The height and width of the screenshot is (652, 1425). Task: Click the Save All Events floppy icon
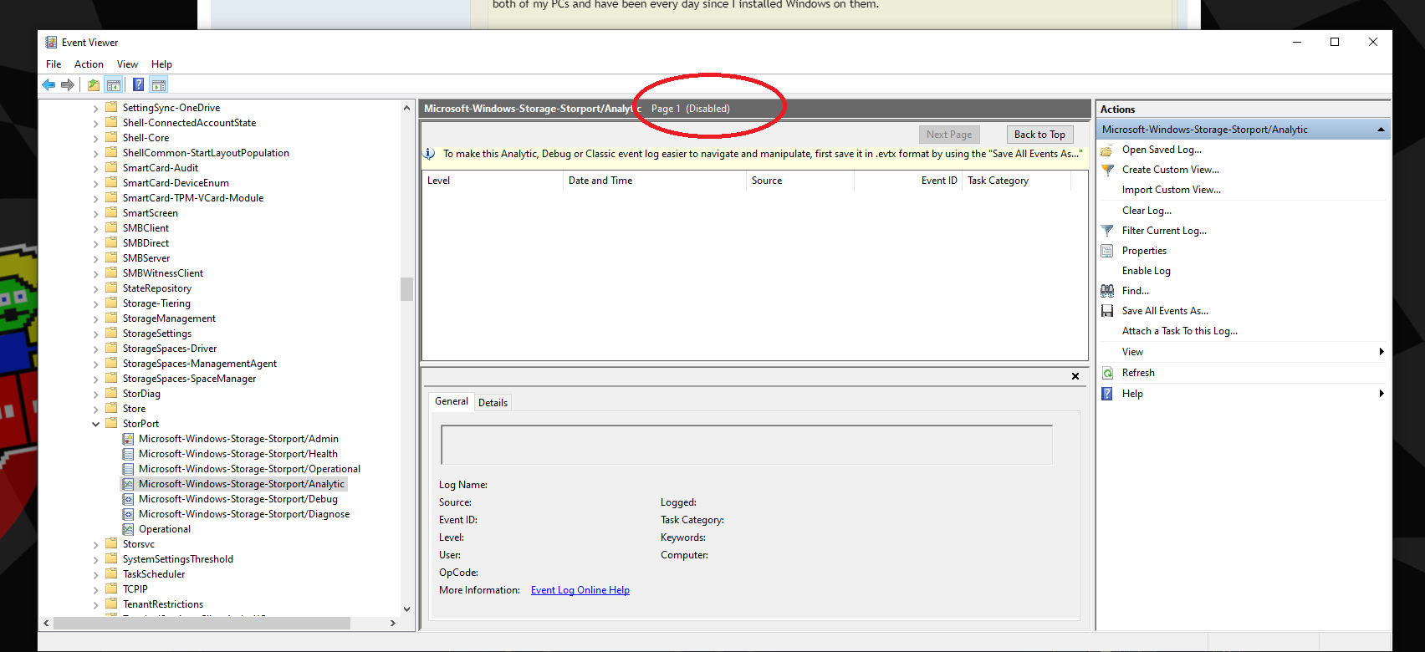pos(1107,311)
